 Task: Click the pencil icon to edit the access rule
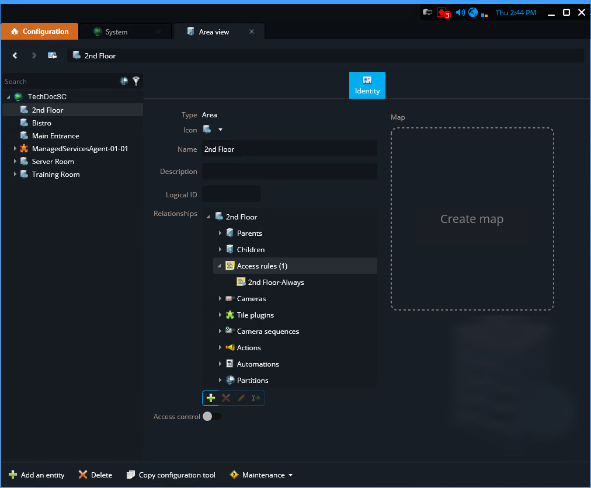tap(241, 398)
